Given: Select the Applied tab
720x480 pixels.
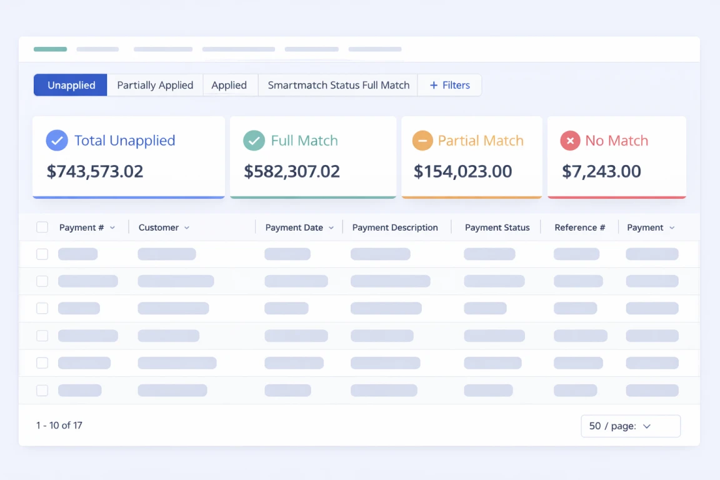Looking at the screenshot, I should (x=229, y=86).
